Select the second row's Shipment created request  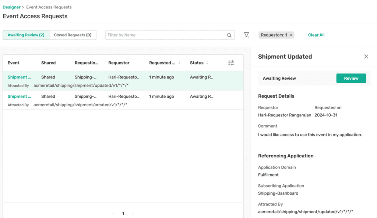[18, 96]
